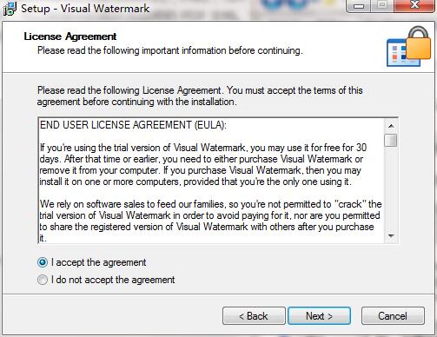Click the 'License Agreement' heading

[x=70, y=36]
